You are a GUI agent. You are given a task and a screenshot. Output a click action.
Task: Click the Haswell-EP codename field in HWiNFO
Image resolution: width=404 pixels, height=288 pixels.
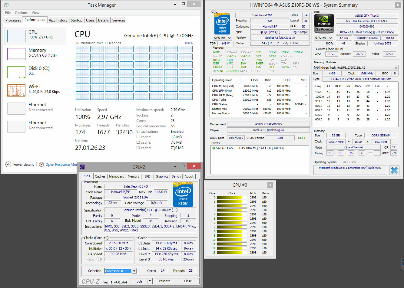(x=270, y=26)
